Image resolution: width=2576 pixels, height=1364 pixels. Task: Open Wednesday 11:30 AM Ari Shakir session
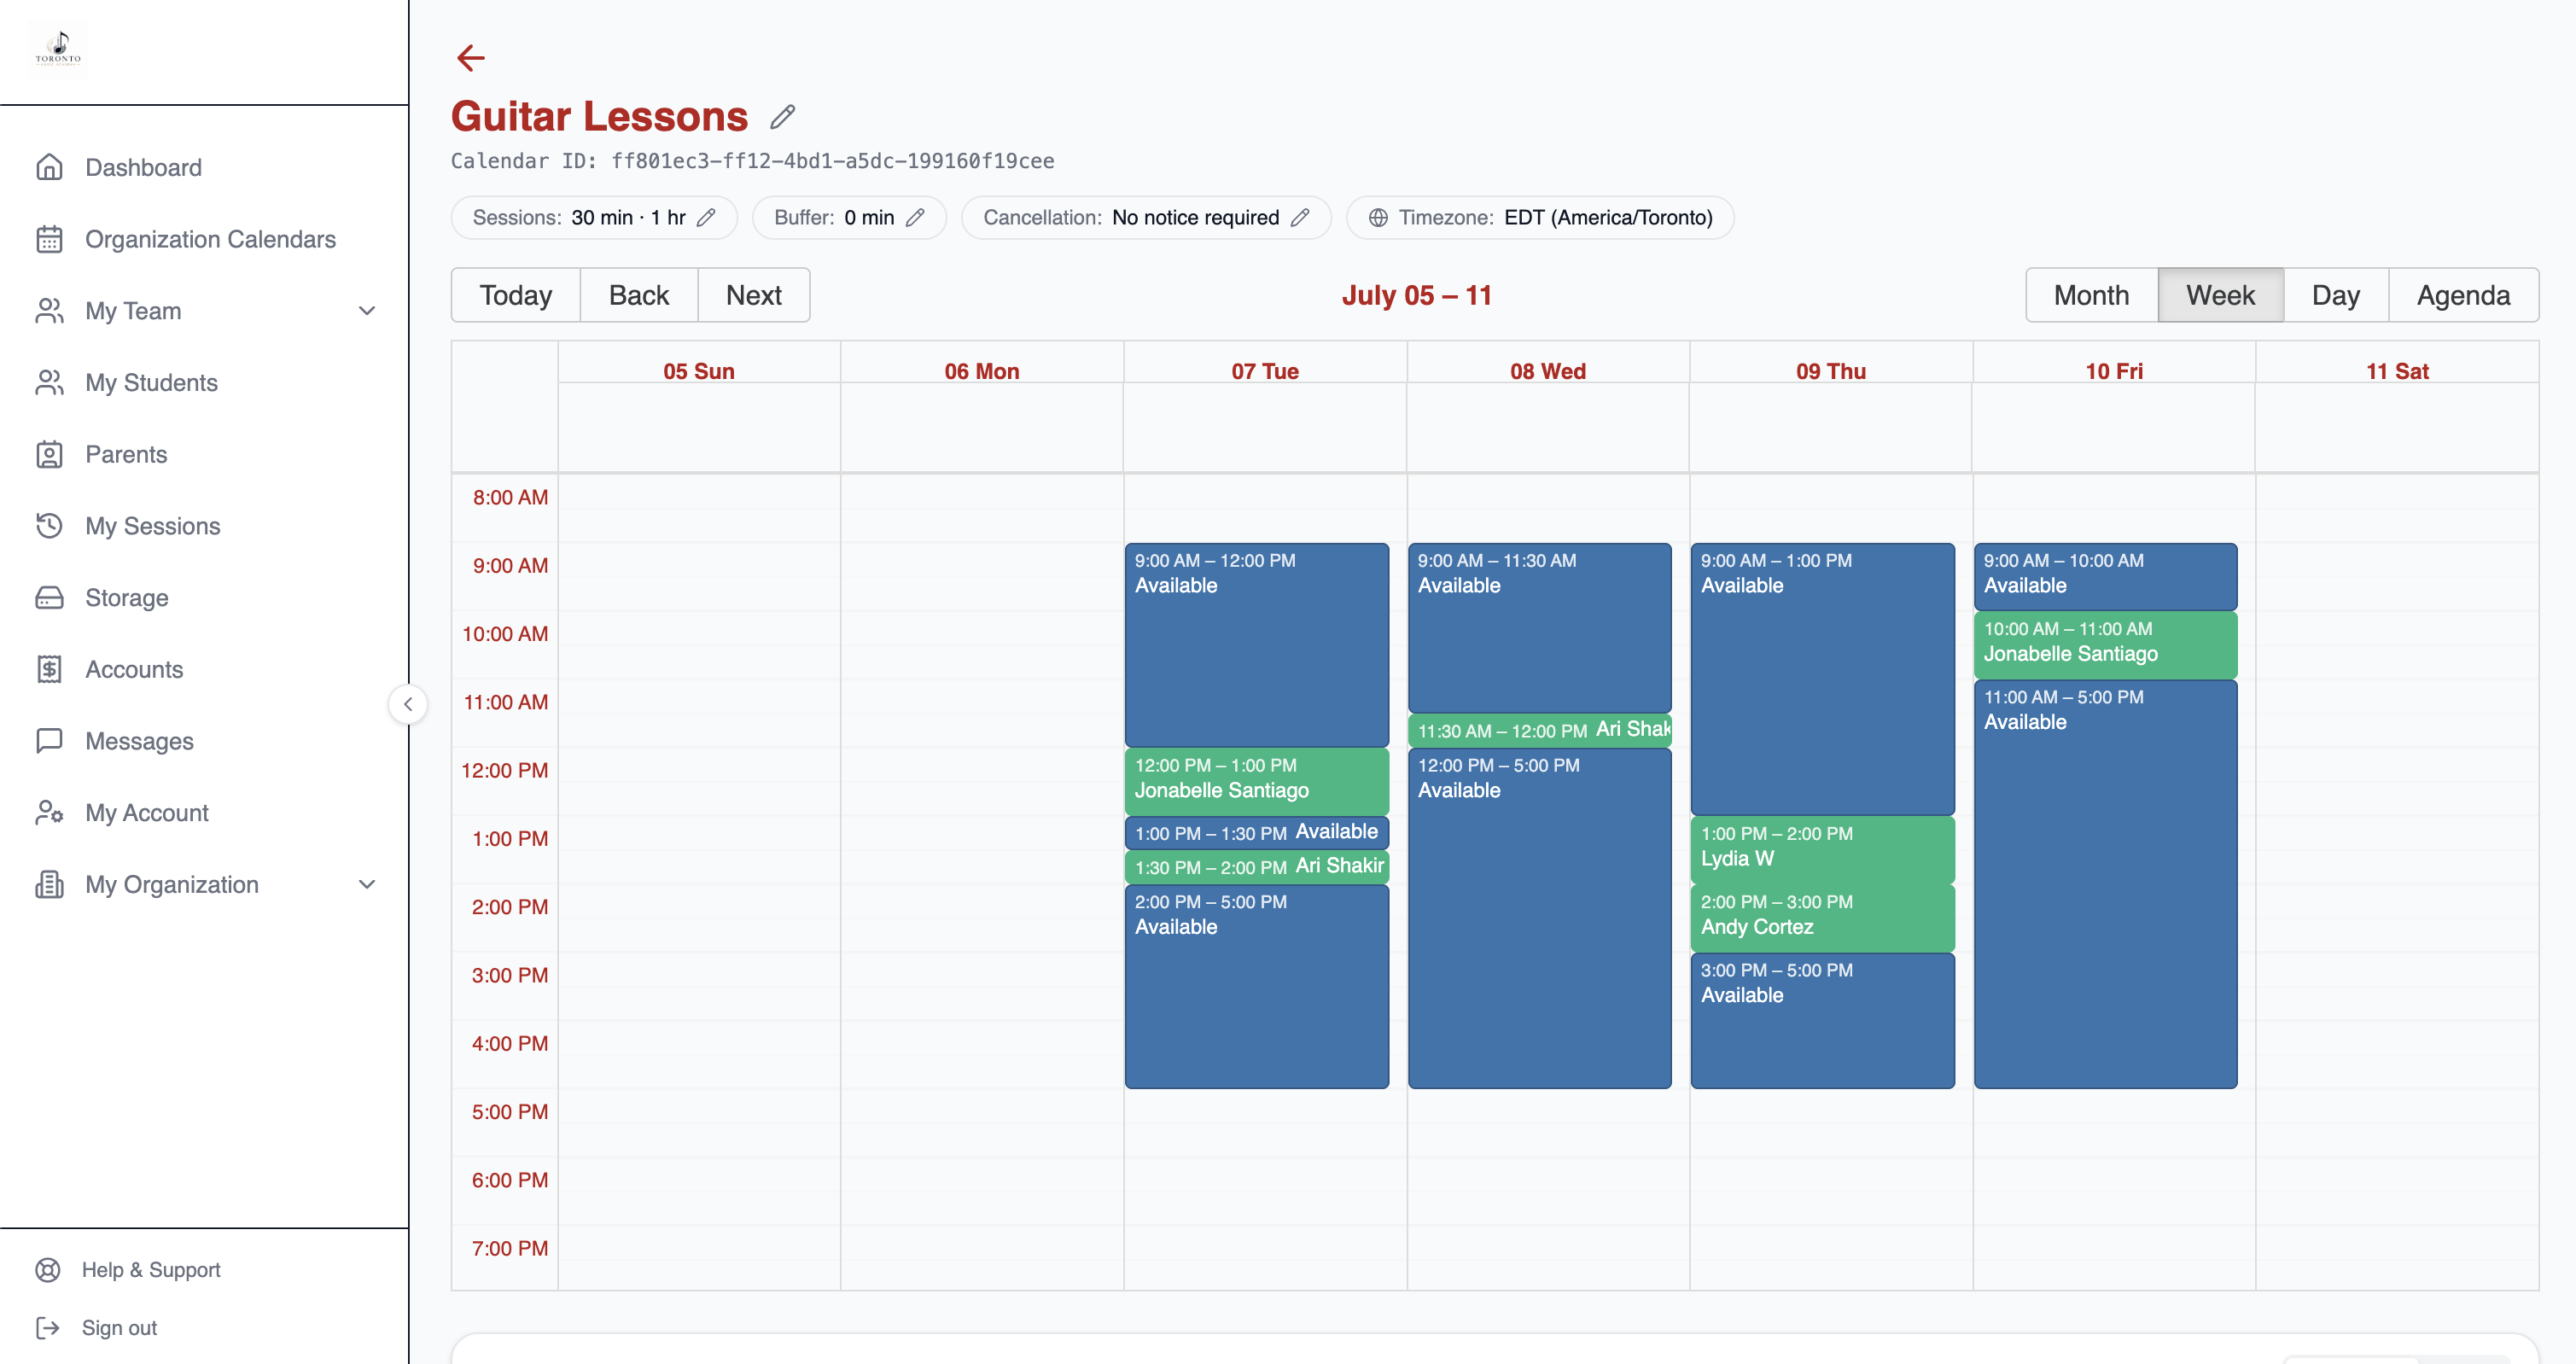coord(1539,730)
